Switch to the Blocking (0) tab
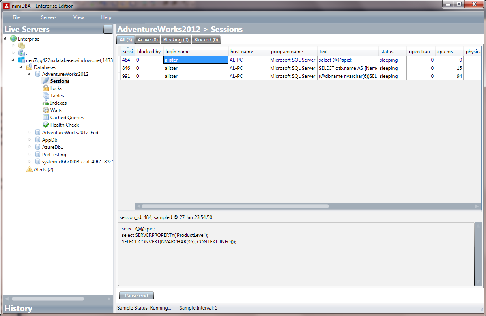 point(176,40)
